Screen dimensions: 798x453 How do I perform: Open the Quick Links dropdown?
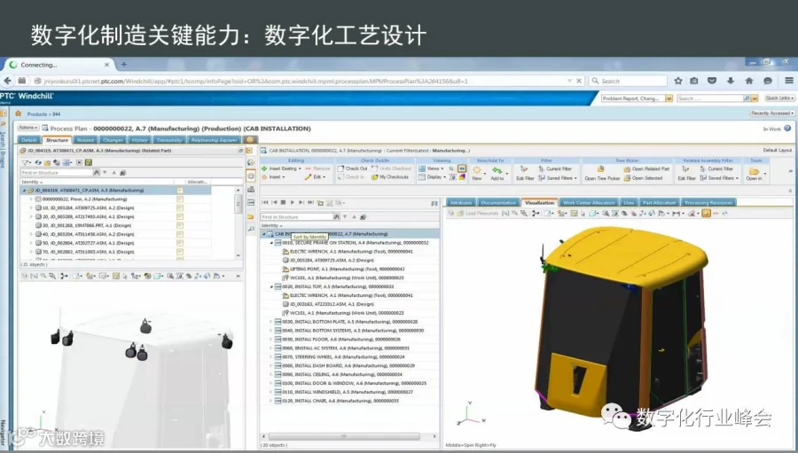(x=779, y=98)
